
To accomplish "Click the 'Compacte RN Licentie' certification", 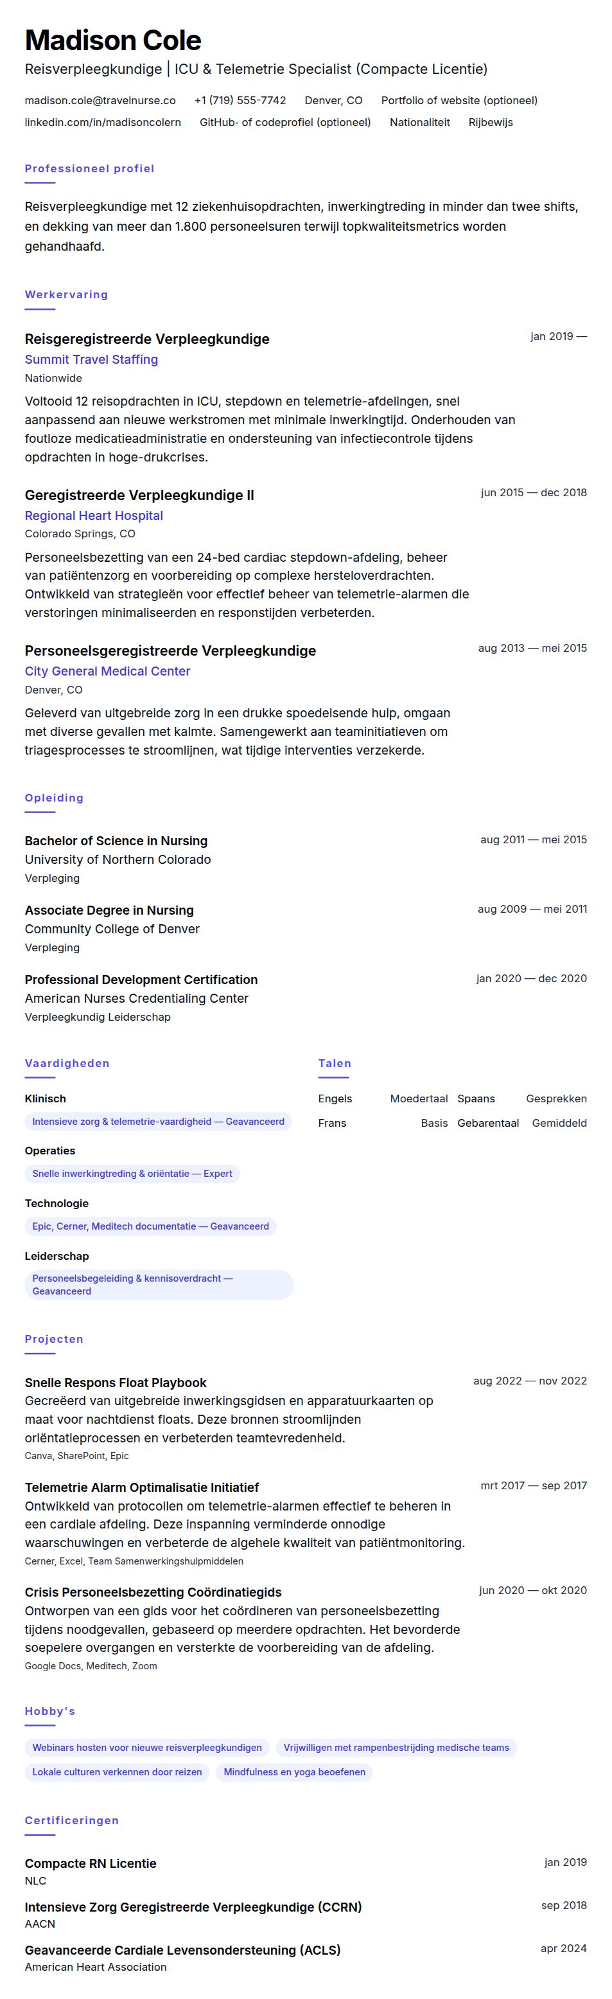I will (91, 1863).
